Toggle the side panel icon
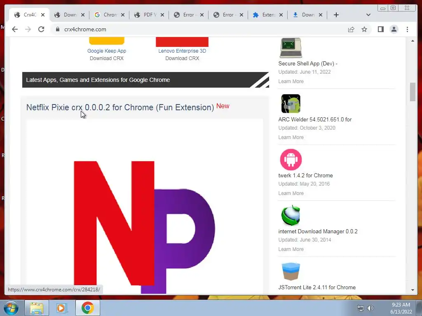The image size is (422, 316). pyautogui.click(x=380, y=29)
